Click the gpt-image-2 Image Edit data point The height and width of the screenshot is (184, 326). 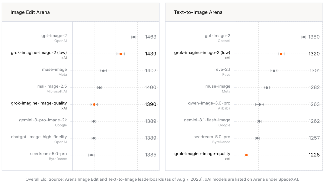pyautogui.click(x=134, y=37)
